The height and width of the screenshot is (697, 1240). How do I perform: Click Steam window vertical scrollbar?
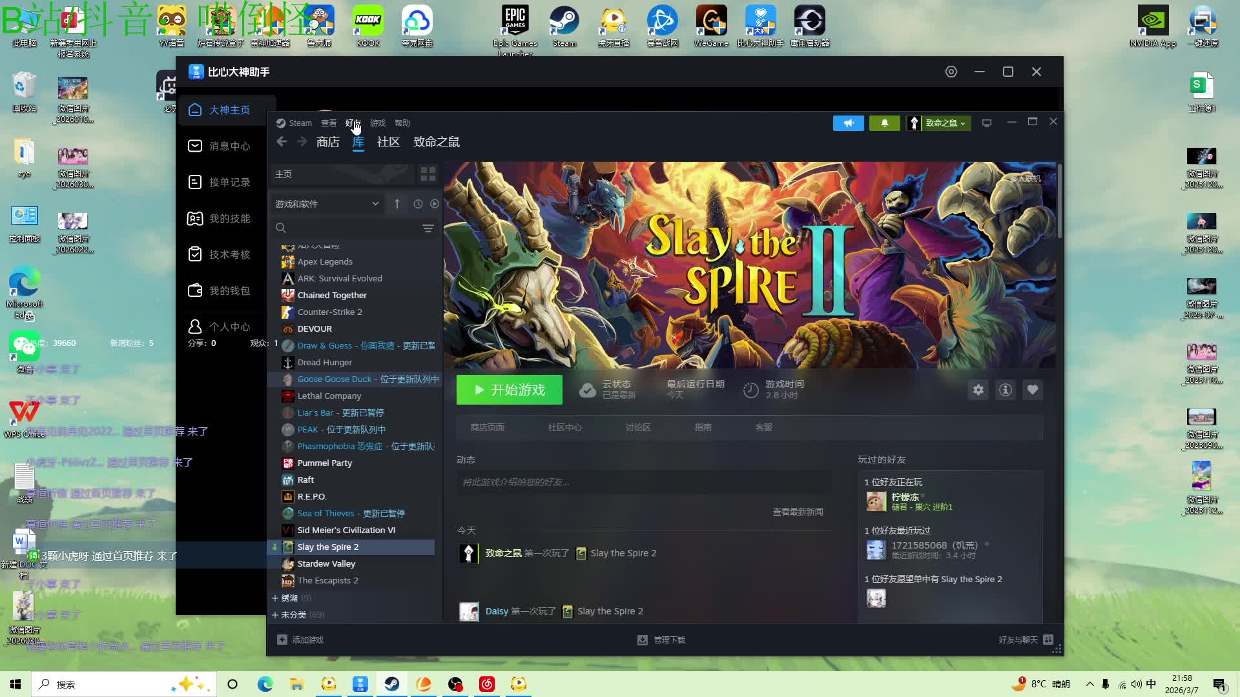pyautogui.click(x=1060, y=200)
